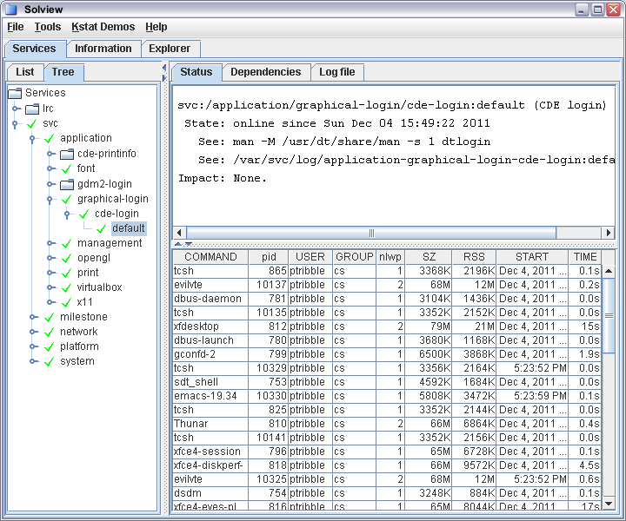Image resolution: width=626 pixels, height=521 pixels.
Task: Collapse the svc tree node
Action: tap(15, 124)
